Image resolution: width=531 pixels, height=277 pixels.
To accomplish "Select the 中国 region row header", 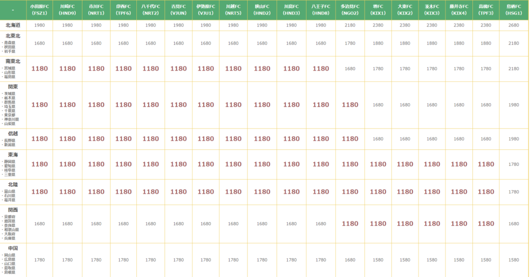I will click(13, 248).
